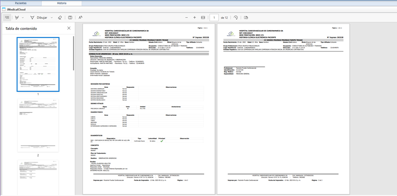Image resolution: width=397 pixels, height=196 pixels.
Task: Select the highlighter tool
Action: click(17, 18)
